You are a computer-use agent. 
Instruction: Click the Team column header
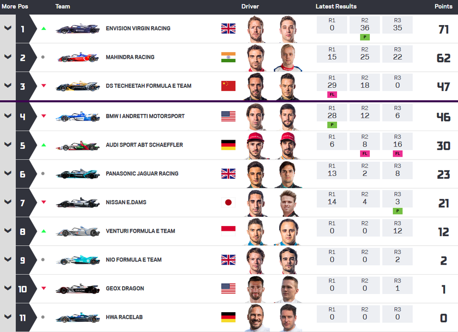click(63, 7)
